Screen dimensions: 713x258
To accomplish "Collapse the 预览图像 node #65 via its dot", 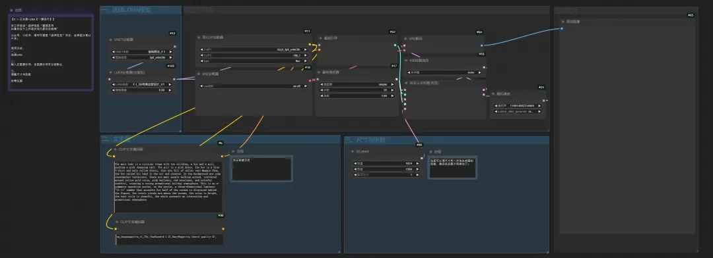I will (x=563, y=21).
